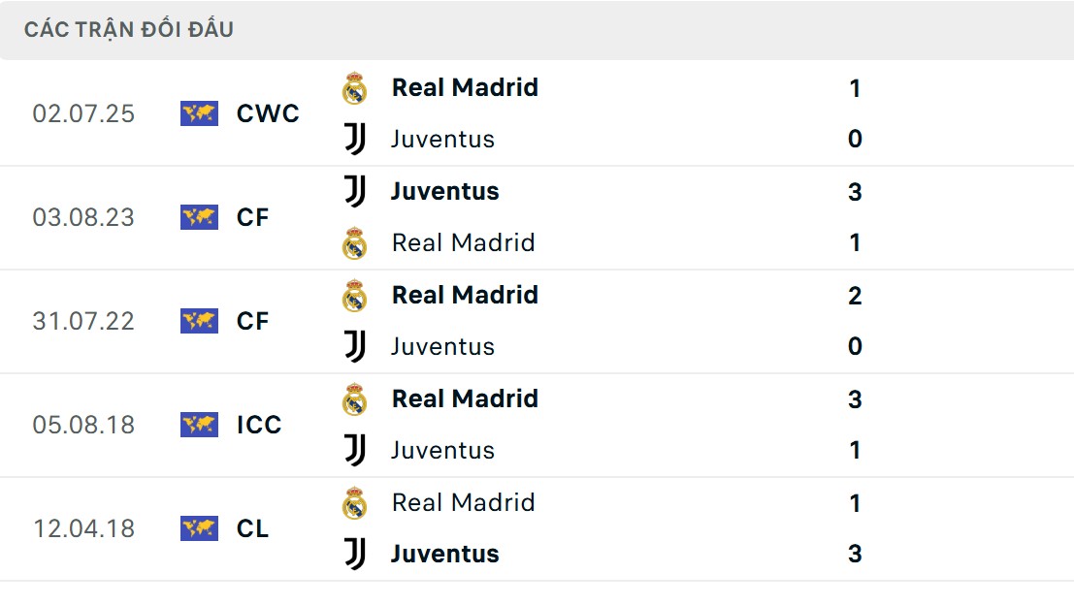Click the CF flag icon next to 31.07.22

tap(199, 321)
